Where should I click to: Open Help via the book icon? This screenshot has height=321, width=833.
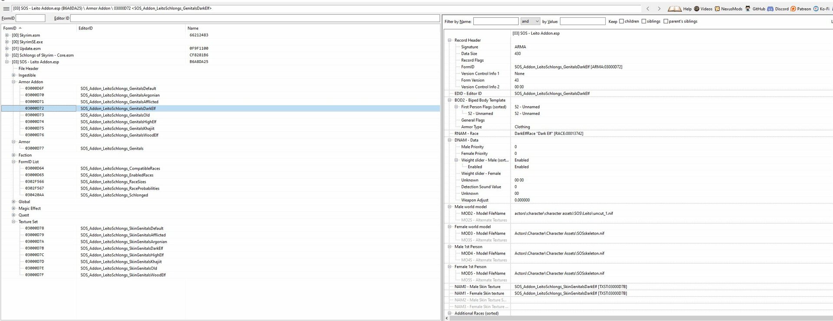coord(675,9)
